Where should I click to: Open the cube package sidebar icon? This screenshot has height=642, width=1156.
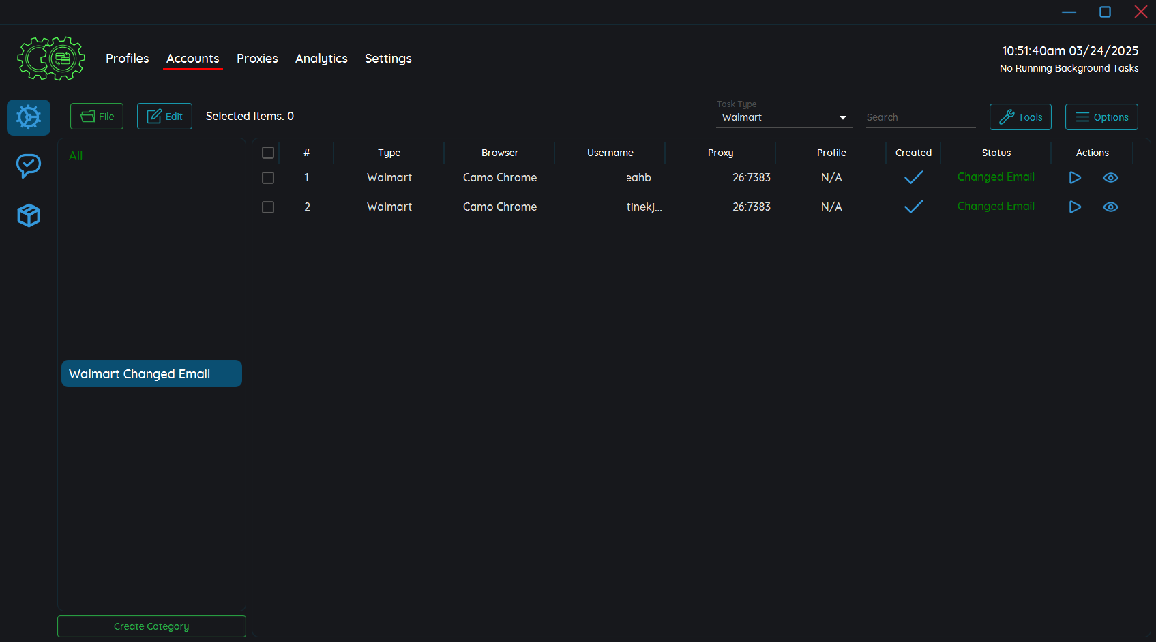[x=29, y=215]
